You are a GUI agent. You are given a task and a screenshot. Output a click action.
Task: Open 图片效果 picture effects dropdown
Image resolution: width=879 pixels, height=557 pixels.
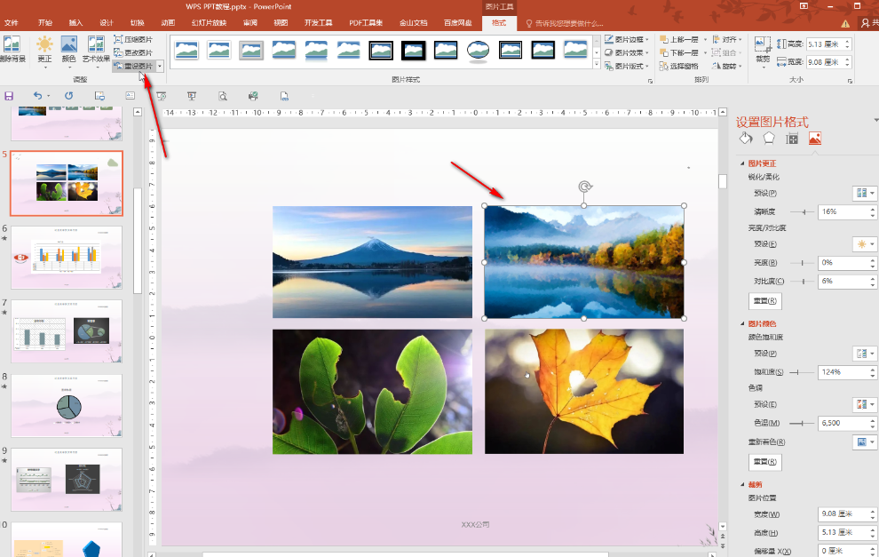click(627, 52)
